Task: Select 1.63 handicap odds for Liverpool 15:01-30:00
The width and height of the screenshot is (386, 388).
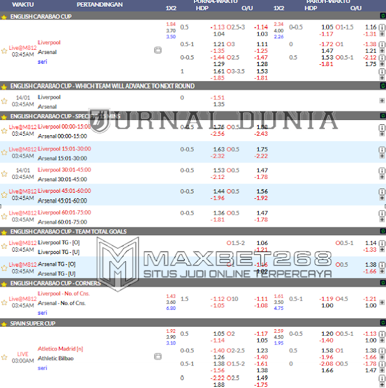Action: pos(219,150)
